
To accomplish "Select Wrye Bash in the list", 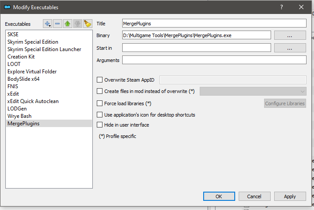I will coord(49,116).
